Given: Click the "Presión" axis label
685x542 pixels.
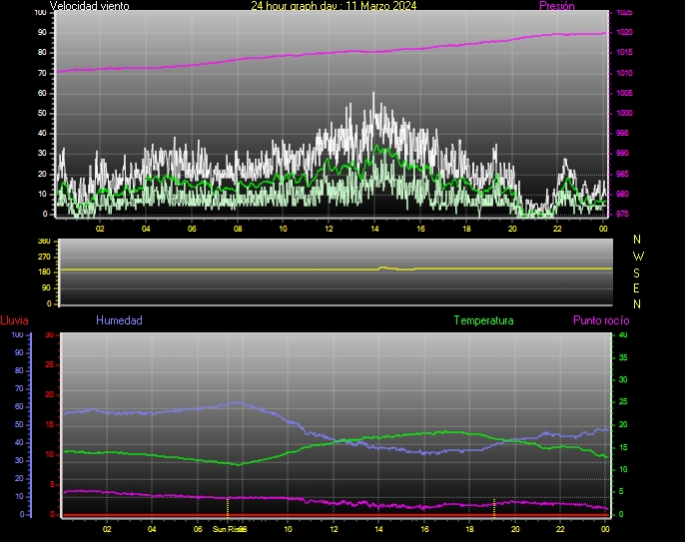Looking at the screenshot, I should click(x=557, y=6).
